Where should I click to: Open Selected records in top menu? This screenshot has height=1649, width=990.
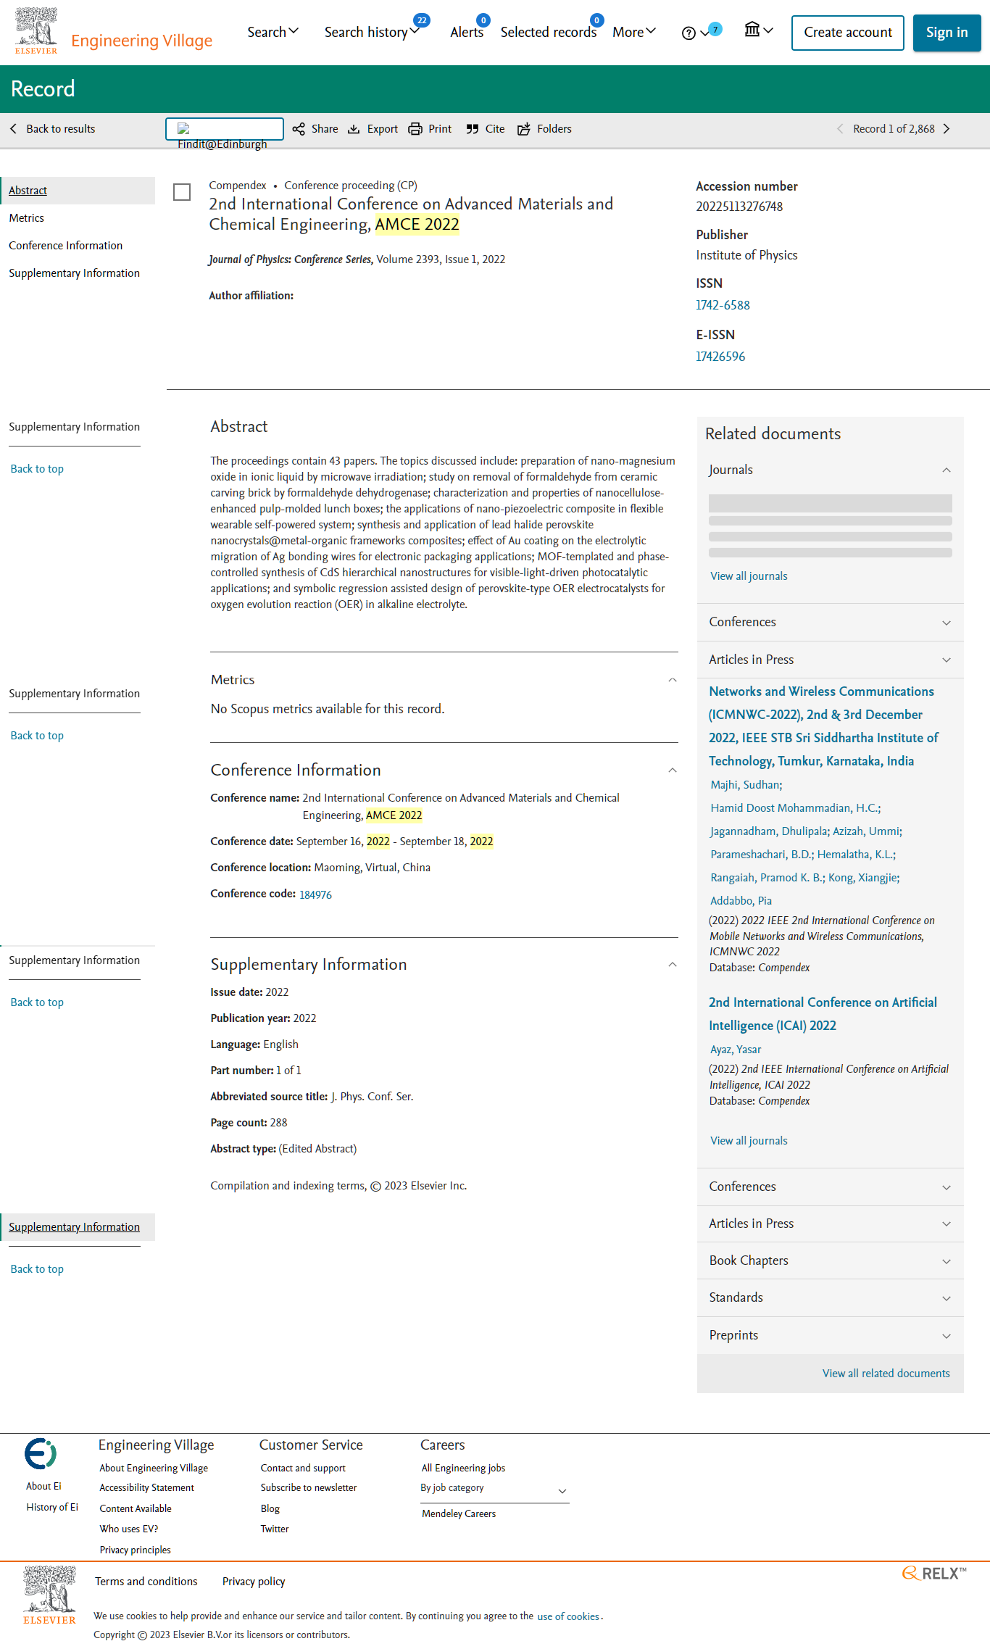(x=549, y=32)
